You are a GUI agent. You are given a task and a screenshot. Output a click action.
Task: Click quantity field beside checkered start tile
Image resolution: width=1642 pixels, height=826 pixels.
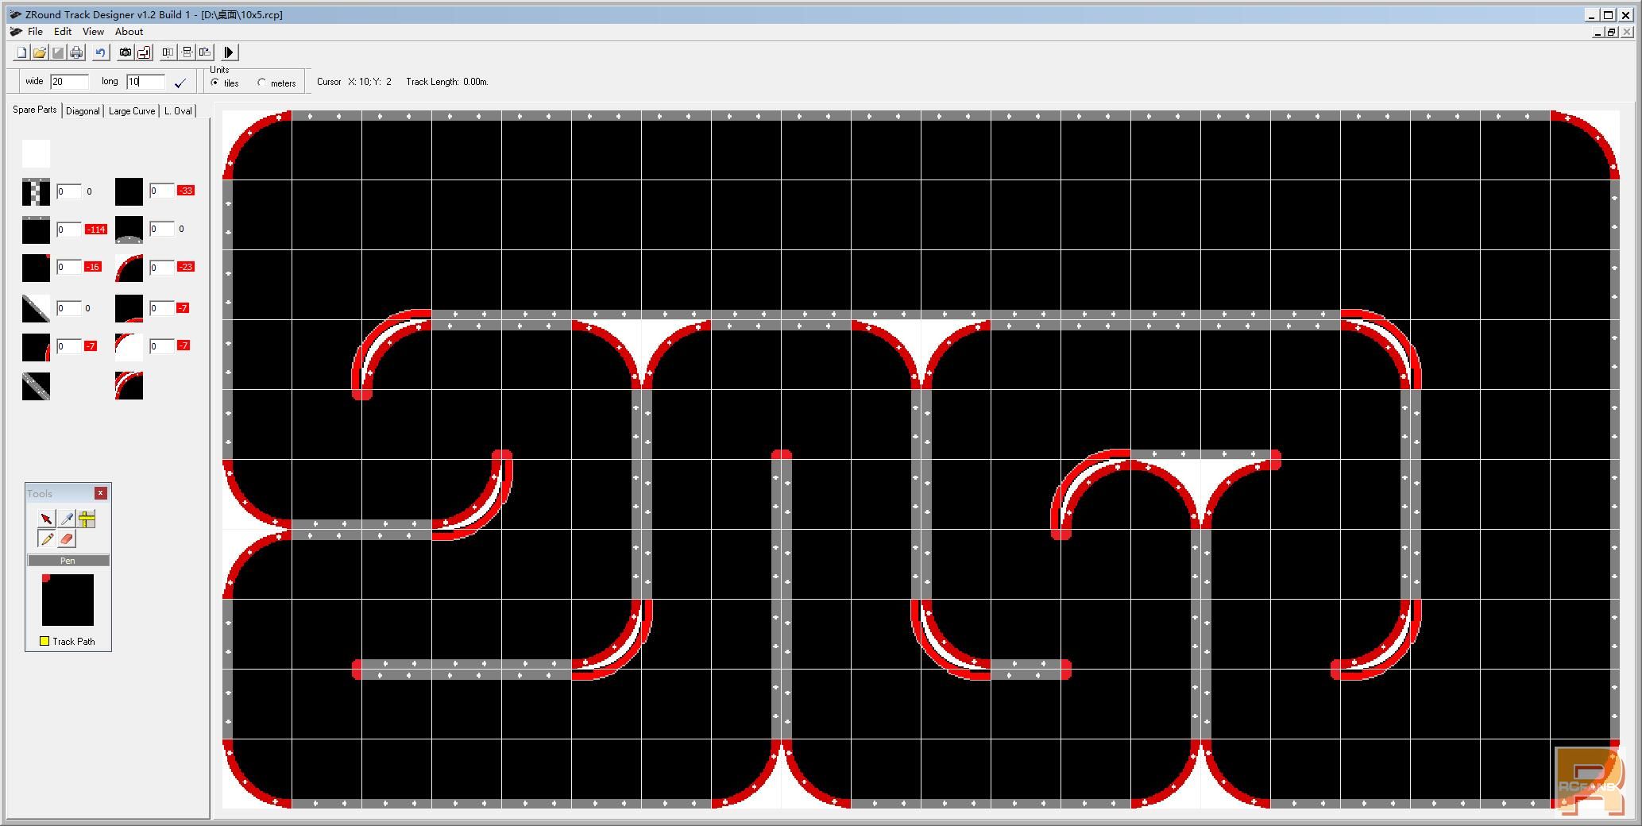tap(69, 191)
